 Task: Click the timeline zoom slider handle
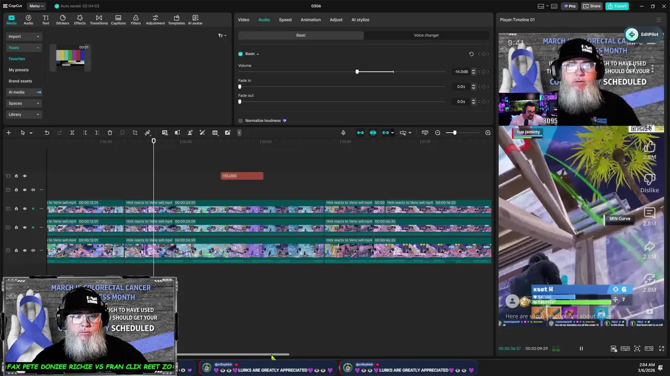(x=454, y=133)
